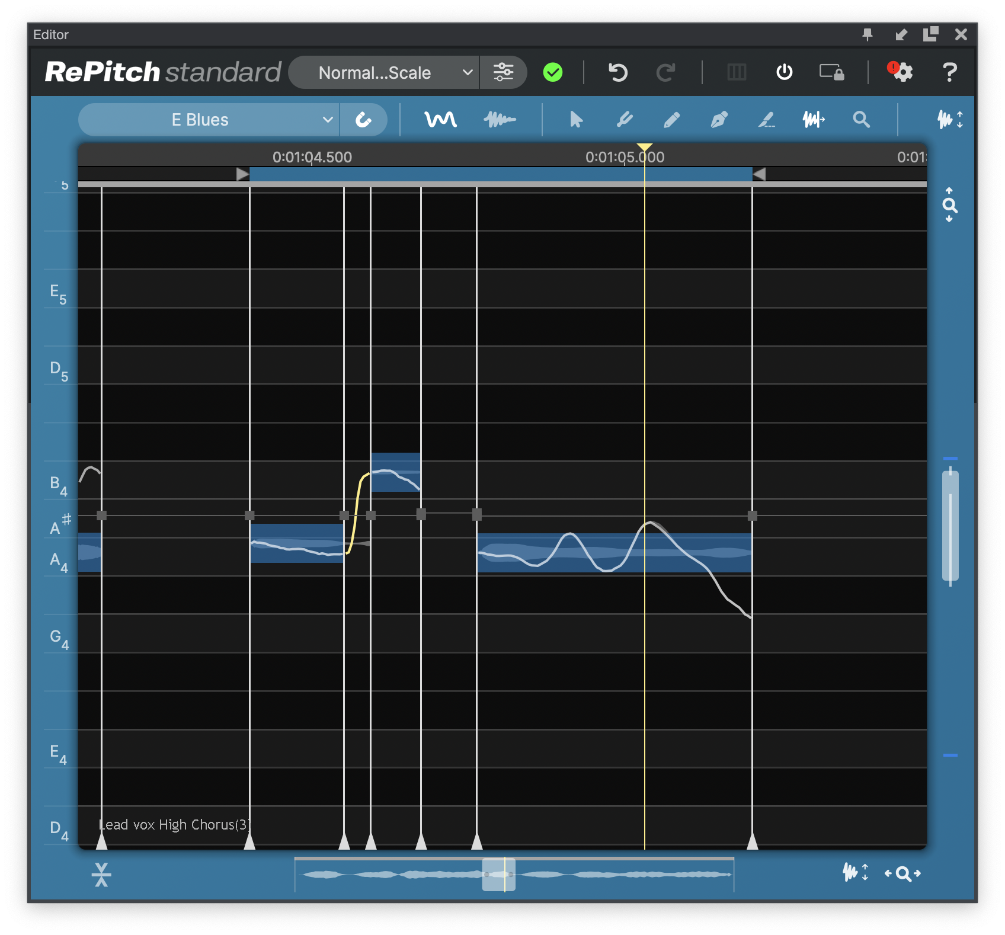Screen dimensions: 1005x935
Task: Click the question mark help icon
Action: tap(949, 72)
